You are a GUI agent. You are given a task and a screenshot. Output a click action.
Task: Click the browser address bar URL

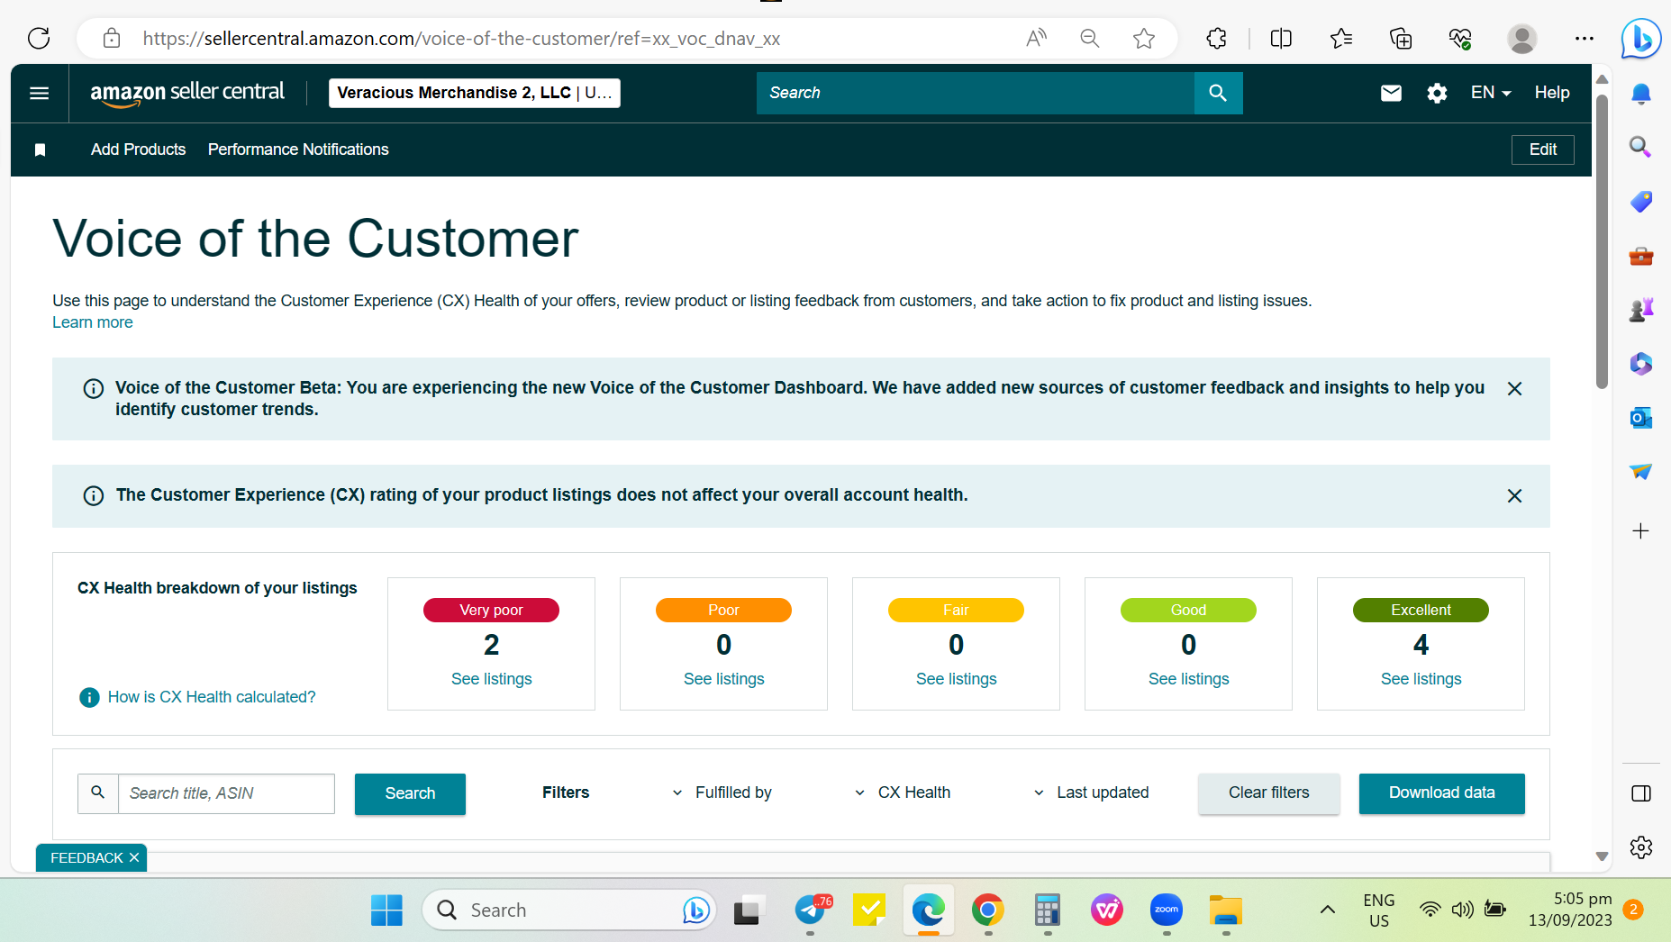click(461, 38)
